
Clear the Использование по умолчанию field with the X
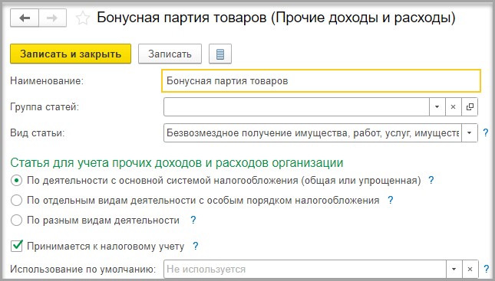point(470,269)
